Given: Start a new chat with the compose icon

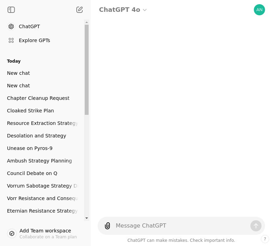Looking at the screenshot, I should tap(80, 10).
